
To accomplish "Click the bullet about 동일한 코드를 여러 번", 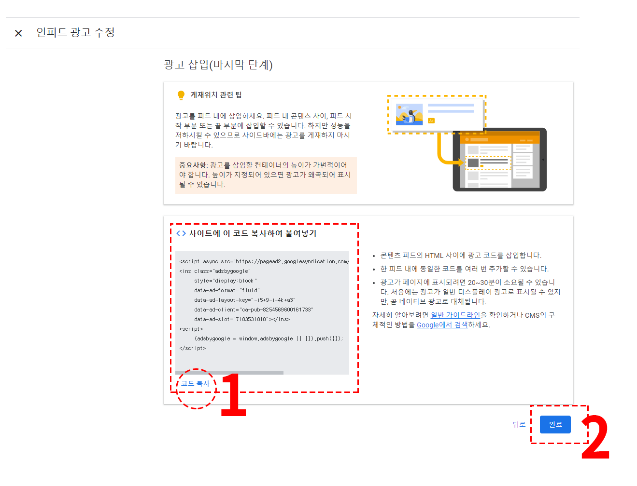I will coord(464,269).
